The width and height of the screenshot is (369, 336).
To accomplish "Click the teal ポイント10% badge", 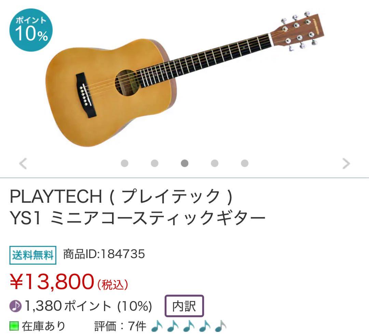I will pos(32,31).
